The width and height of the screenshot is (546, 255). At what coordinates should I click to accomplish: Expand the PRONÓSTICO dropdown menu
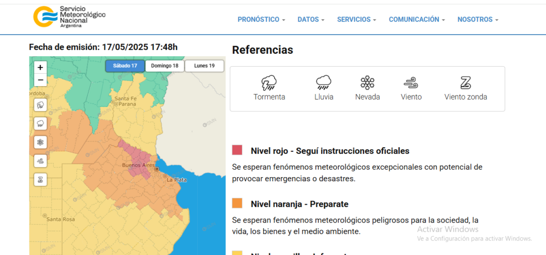tap(261, 20)
